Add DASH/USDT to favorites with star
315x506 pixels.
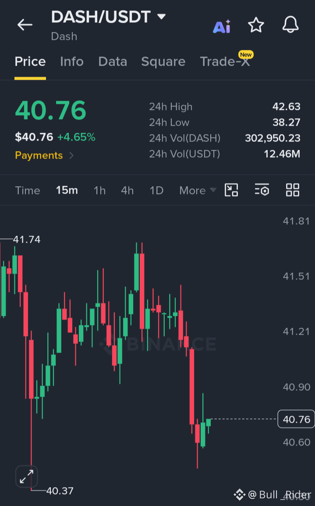click(256, 25)
